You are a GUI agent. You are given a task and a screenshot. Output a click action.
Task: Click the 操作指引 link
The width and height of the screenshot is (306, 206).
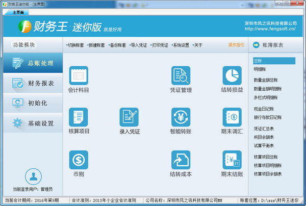click(x=236, y=45)
